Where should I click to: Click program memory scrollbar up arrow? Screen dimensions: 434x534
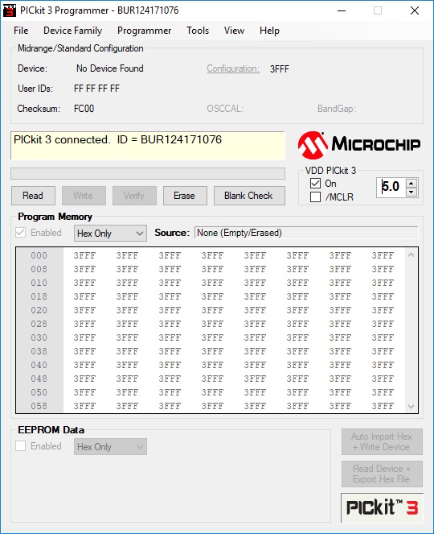[x=411, y=255]
